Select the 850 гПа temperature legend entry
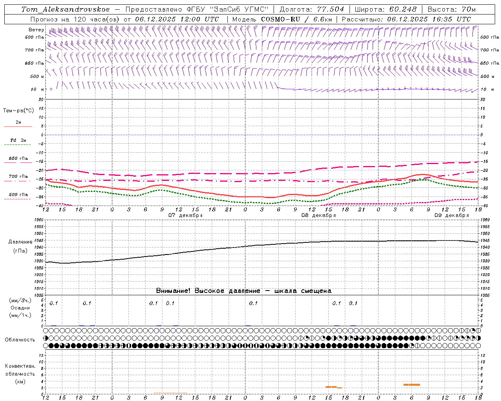Viewport: 501px width, 401px height. tap(18, 159)
